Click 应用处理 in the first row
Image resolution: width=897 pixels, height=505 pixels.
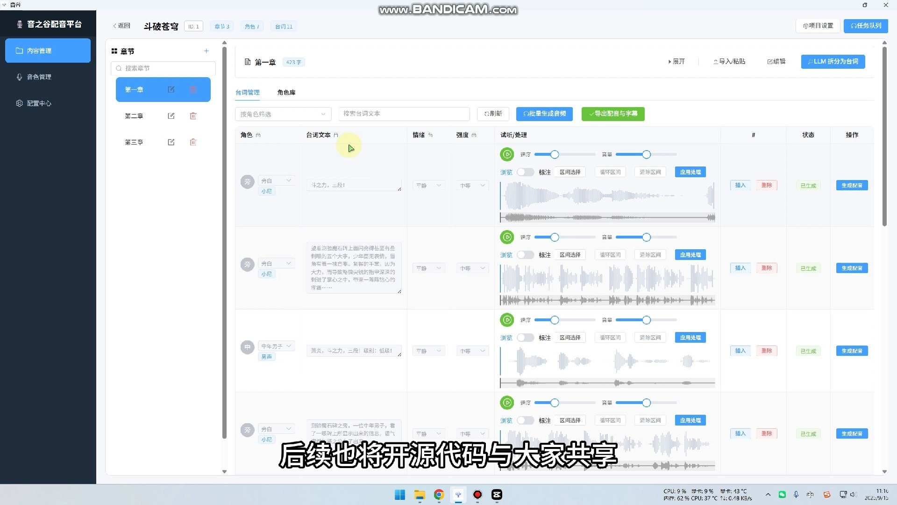pyautogui.click(x=691, y=172)
